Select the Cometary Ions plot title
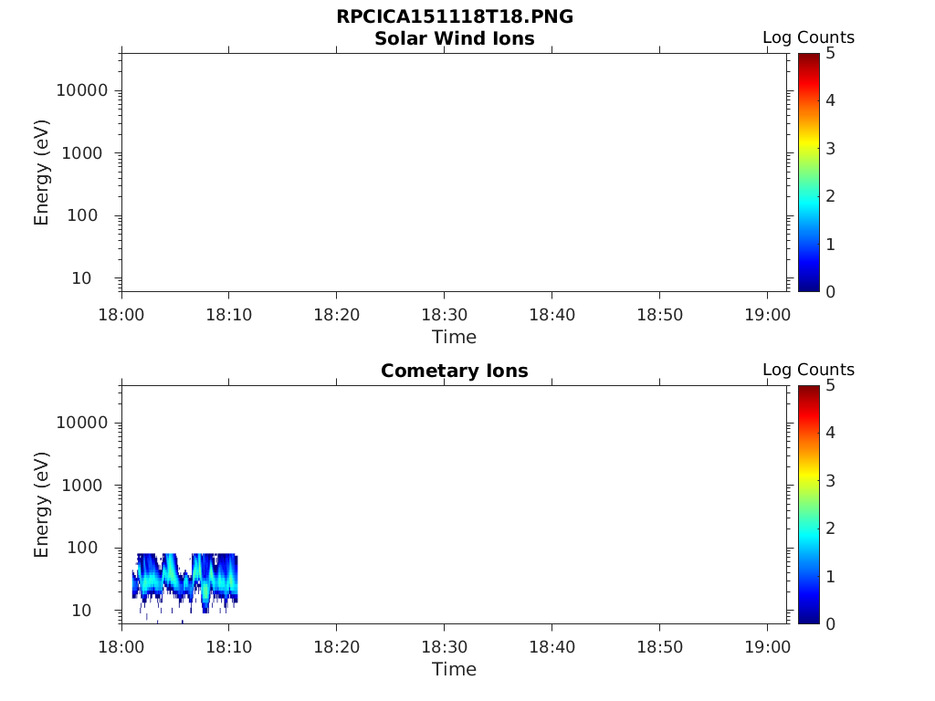Viewport: 935px width, 701px height. click(455, 371)
